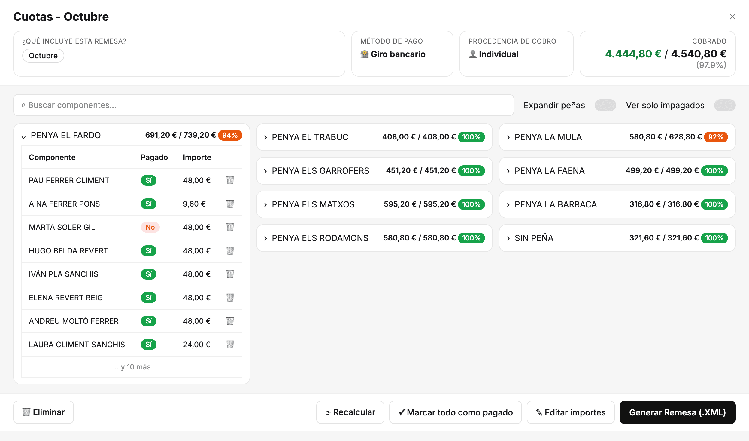This screenshot has height=441, width=749.
Task: Remove ANDREU MOLTÓ FERRER via trash icon
Action: tap(230, 321)
